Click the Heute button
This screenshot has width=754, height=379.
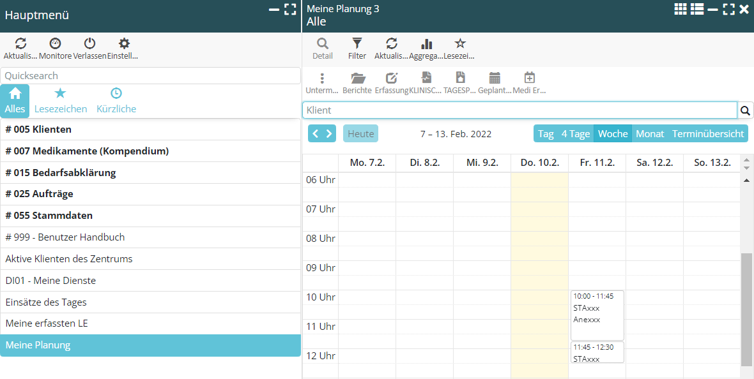pyautogui.click(x=361, y=134)
